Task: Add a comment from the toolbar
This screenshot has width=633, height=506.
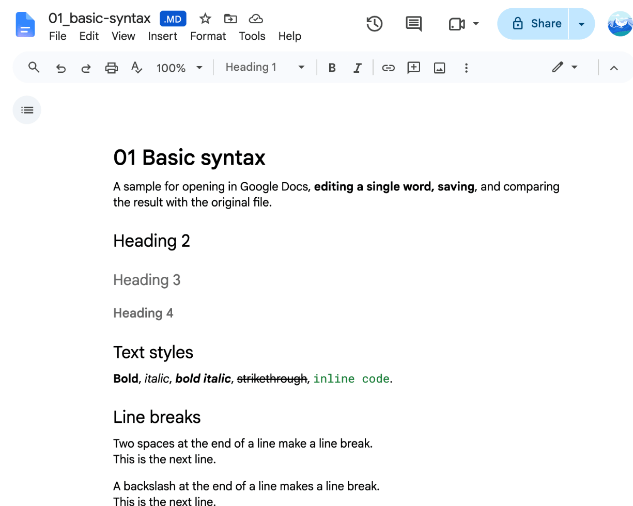Action: 414,68
